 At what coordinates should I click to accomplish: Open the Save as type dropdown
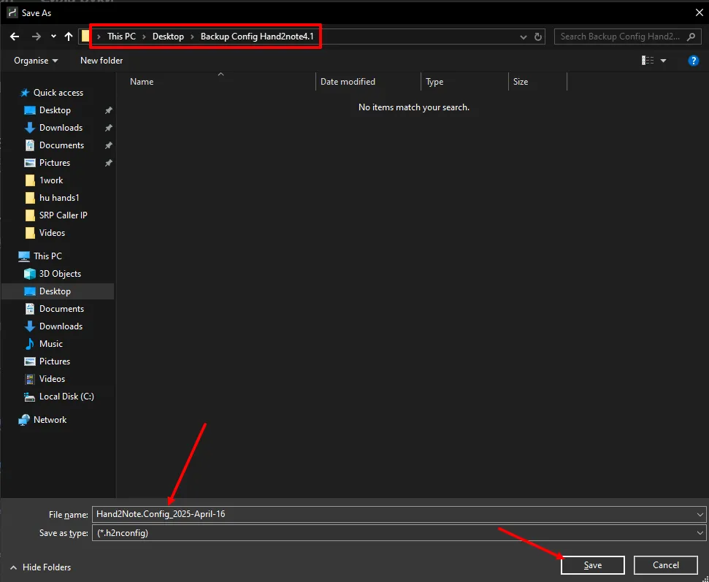[700, 533]
